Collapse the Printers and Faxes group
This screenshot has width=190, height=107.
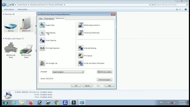pos(3,39)
